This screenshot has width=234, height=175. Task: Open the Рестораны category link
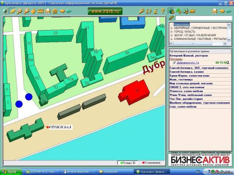tap(176, 59)
